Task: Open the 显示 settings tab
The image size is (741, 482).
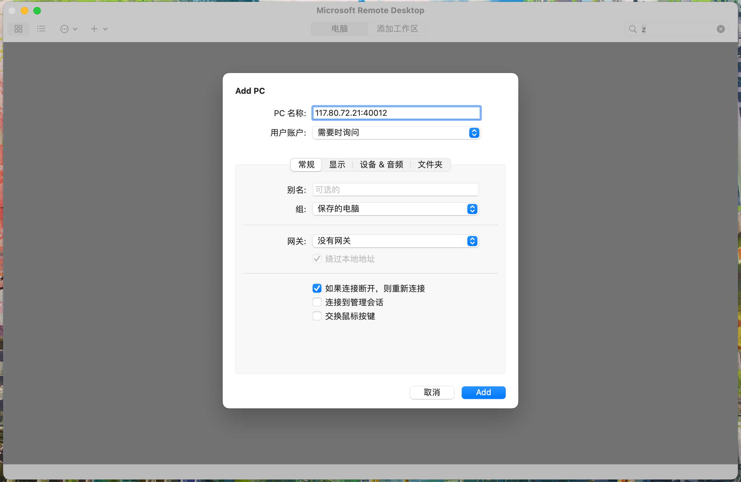Action: click(337, 165)
